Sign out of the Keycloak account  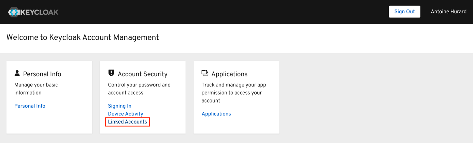tap(404, 12)
